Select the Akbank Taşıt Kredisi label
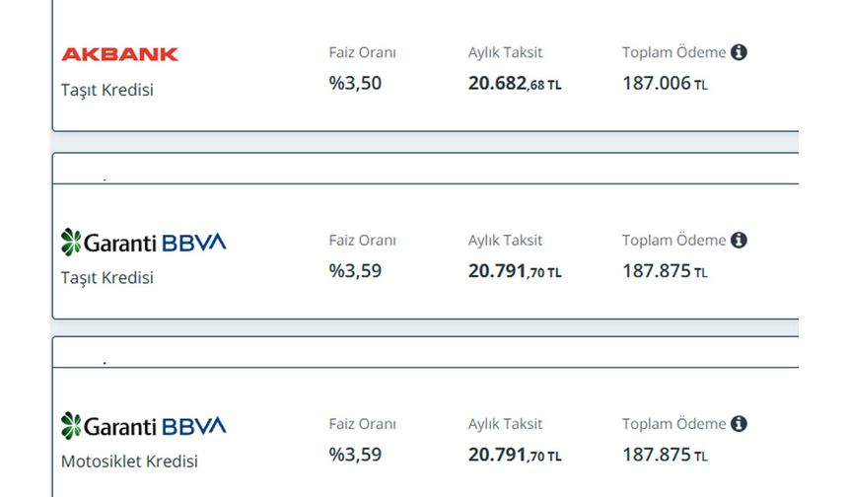This screenshot has width=848, height=497. click(107, 90)
